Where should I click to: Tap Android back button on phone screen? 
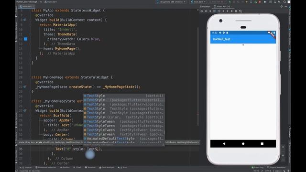tap(224, 143)
